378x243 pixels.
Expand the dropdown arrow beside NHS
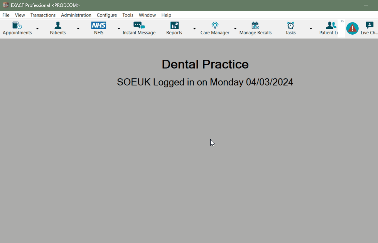point(119,28)
